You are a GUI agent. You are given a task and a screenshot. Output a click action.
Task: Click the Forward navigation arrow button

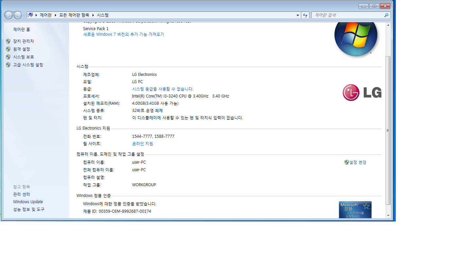coord(18,15)
